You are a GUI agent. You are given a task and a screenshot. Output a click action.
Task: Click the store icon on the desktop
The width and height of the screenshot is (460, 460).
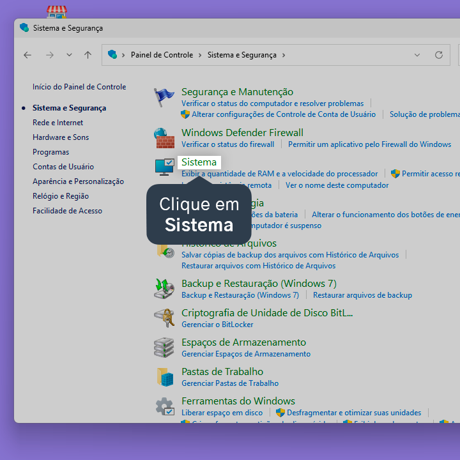(57, 12)
